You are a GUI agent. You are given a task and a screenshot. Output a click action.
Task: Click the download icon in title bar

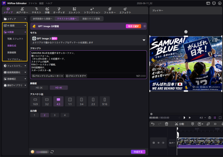[x=220, y=3]
